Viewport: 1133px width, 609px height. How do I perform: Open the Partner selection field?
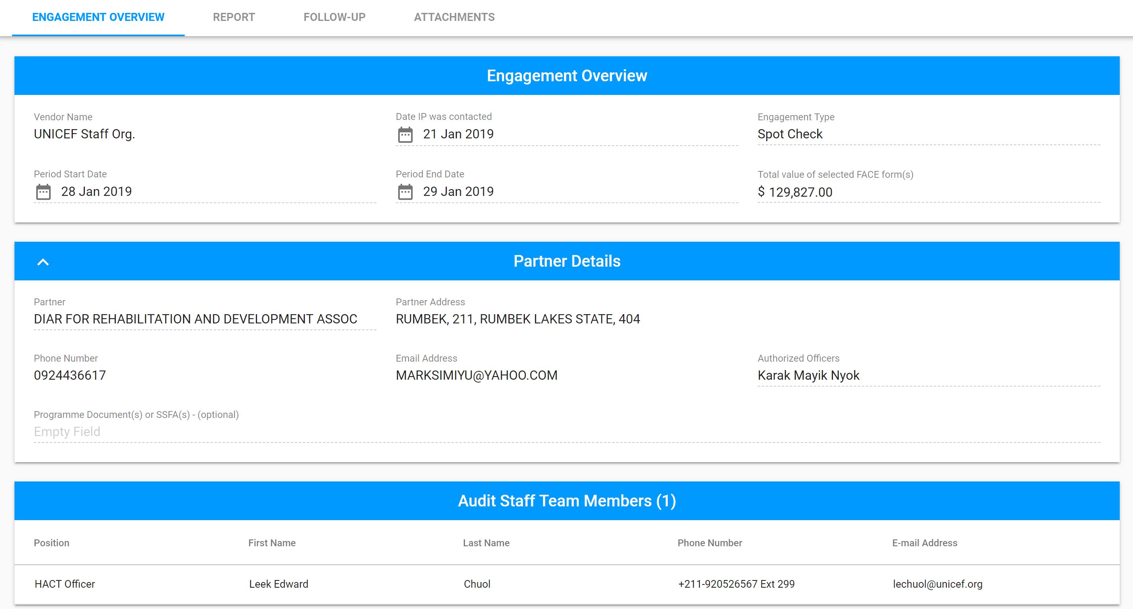coord(196,319)
